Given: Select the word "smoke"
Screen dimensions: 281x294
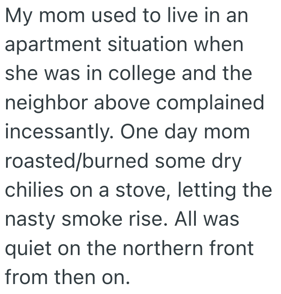Looking at the screenshot, I should coord(90,219).
